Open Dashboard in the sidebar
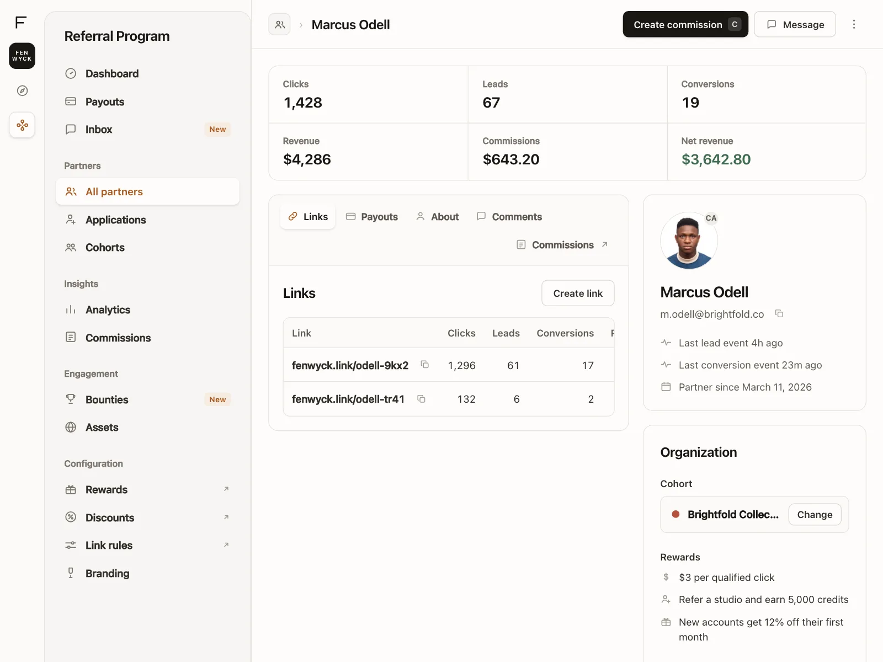Image resolution: width=883 pixels, height=662 pixels. click(x=147, y=73)
